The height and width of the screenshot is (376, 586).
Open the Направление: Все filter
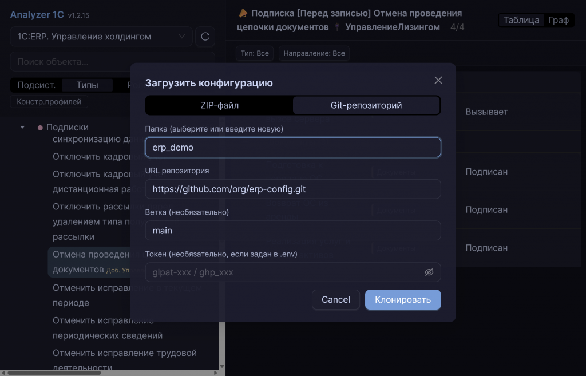point(314,53)
